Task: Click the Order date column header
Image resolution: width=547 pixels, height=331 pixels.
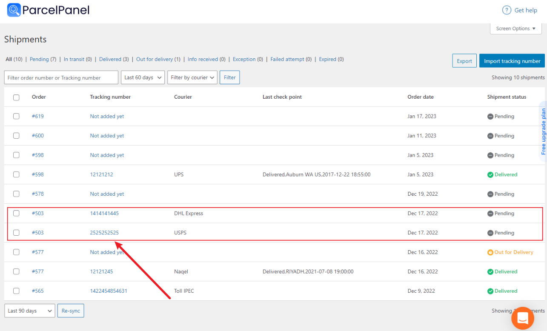Action: click(421, 97)
